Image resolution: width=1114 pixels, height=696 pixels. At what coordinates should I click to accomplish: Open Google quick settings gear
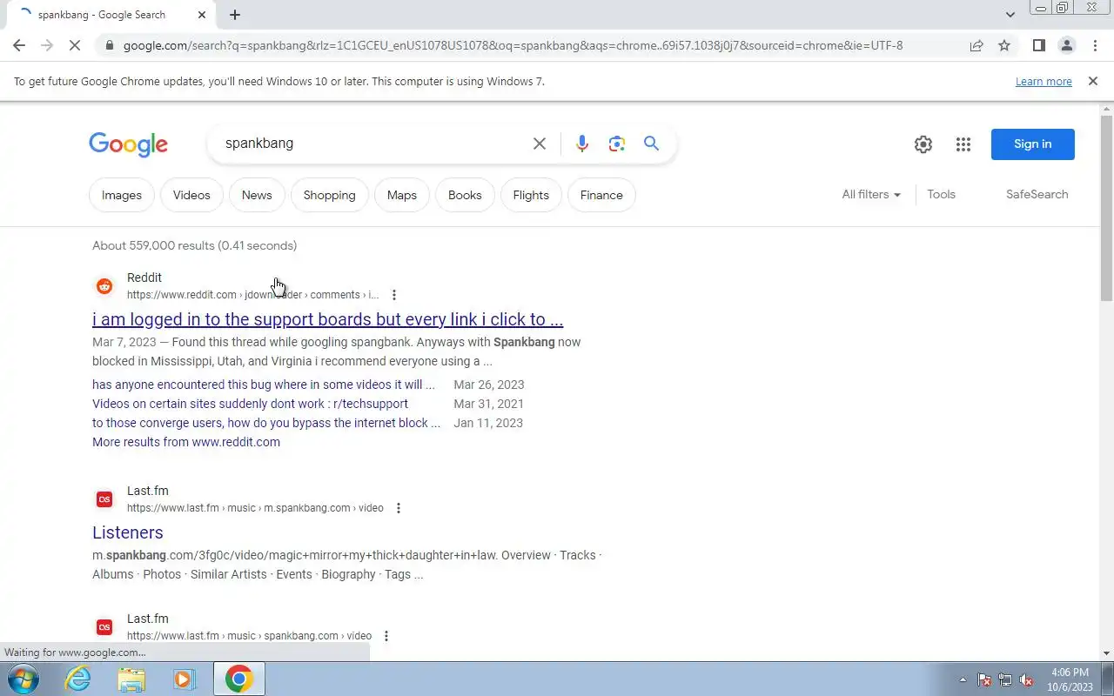pyautogui.click(x=923, y=144)
